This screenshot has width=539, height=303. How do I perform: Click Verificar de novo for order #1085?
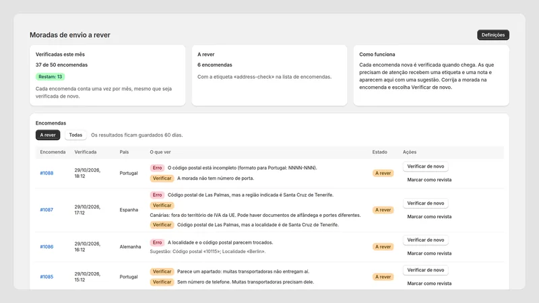coord(426,270)
